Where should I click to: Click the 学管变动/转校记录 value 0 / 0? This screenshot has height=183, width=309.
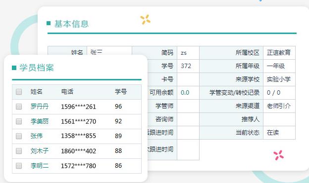[x=273, y=92]
